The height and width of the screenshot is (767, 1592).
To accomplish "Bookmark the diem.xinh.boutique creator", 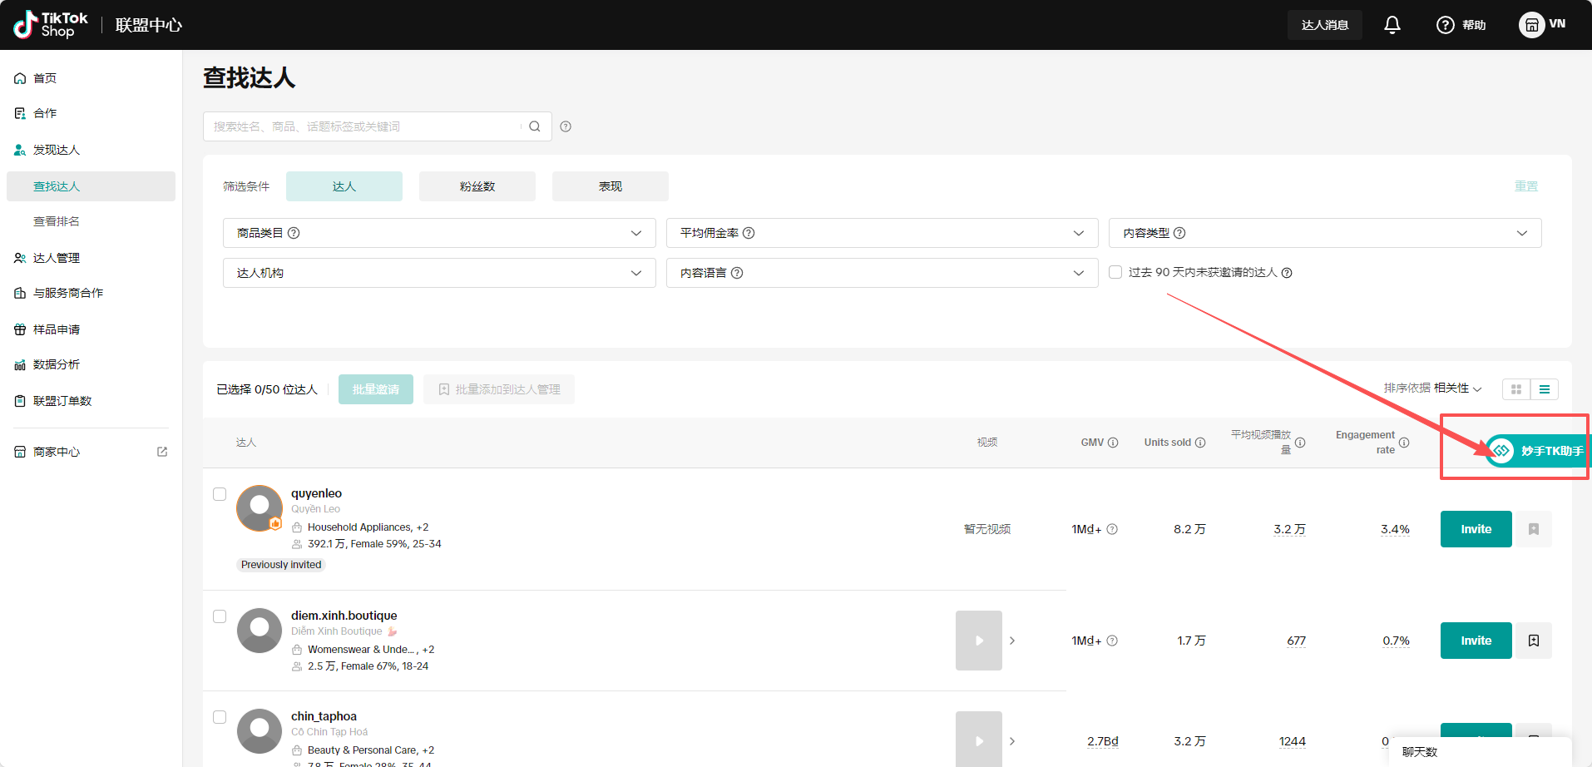I will pyautogui.click(x=1534, y=641).
